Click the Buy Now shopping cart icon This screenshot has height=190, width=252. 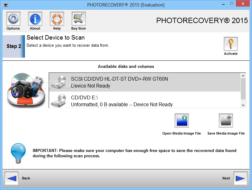79,19
